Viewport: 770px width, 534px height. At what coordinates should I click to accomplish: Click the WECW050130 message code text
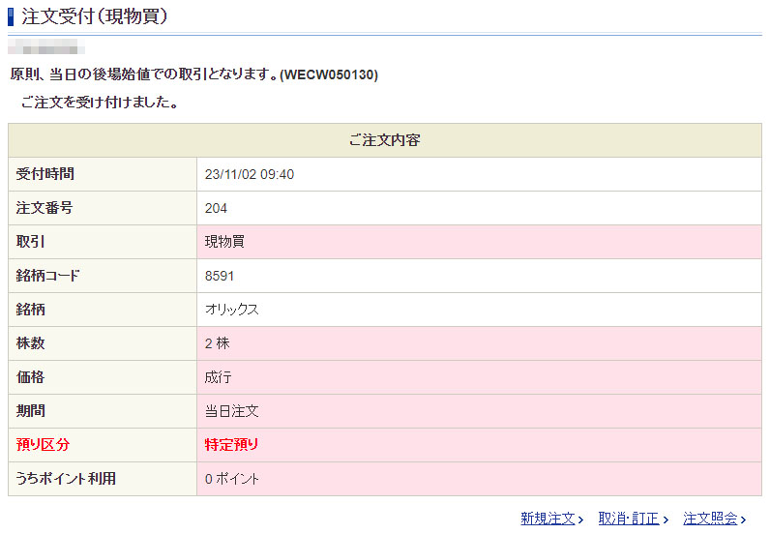point(329,74)
